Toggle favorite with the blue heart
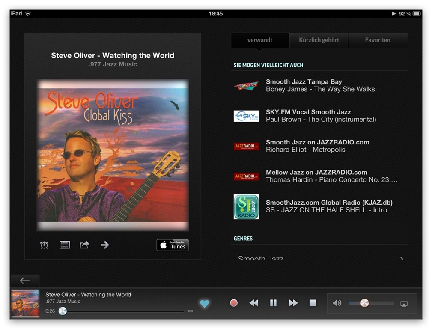The width and height of the screenshot is (432, 329). tap(205, 304)
